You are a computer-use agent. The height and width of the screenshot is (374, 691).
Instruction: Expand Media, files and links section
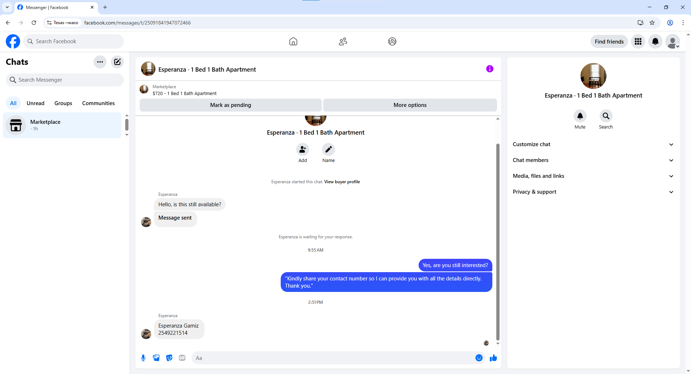(x=593, y=176)
